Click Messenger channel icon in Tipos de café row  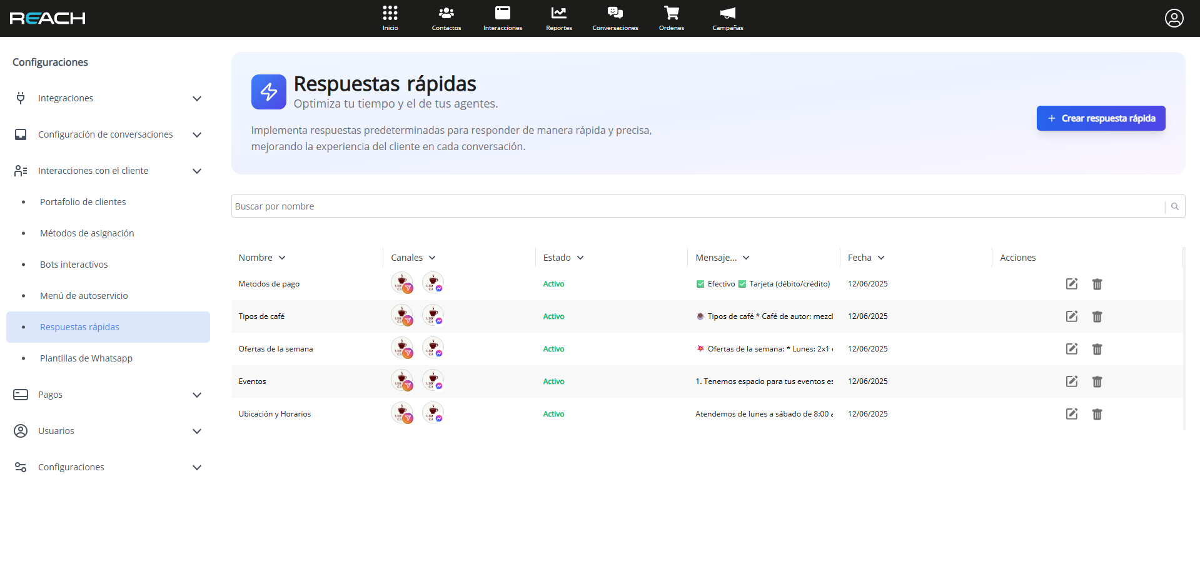click(x=433, y=315)
